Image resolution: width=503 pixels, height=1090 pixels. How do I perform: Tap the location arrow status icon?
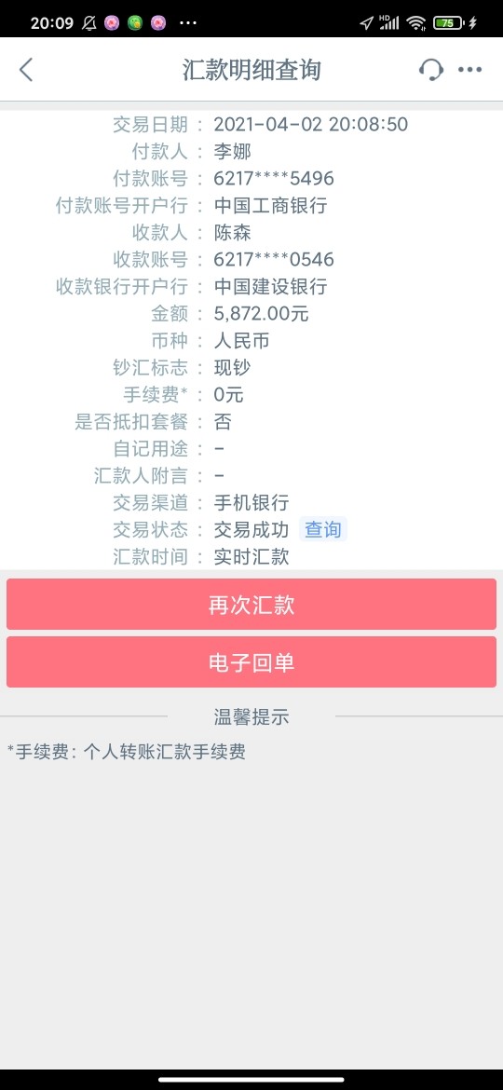pos(366,23)
